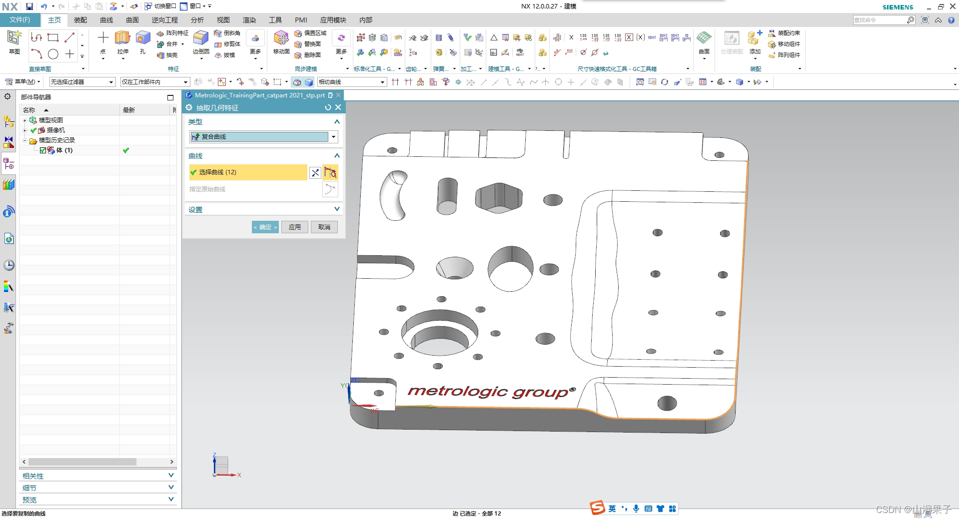The width and height of the screenshot is (959, 519).
Task: Click the 边倒圆 edge blend tool
Action: 201,42
